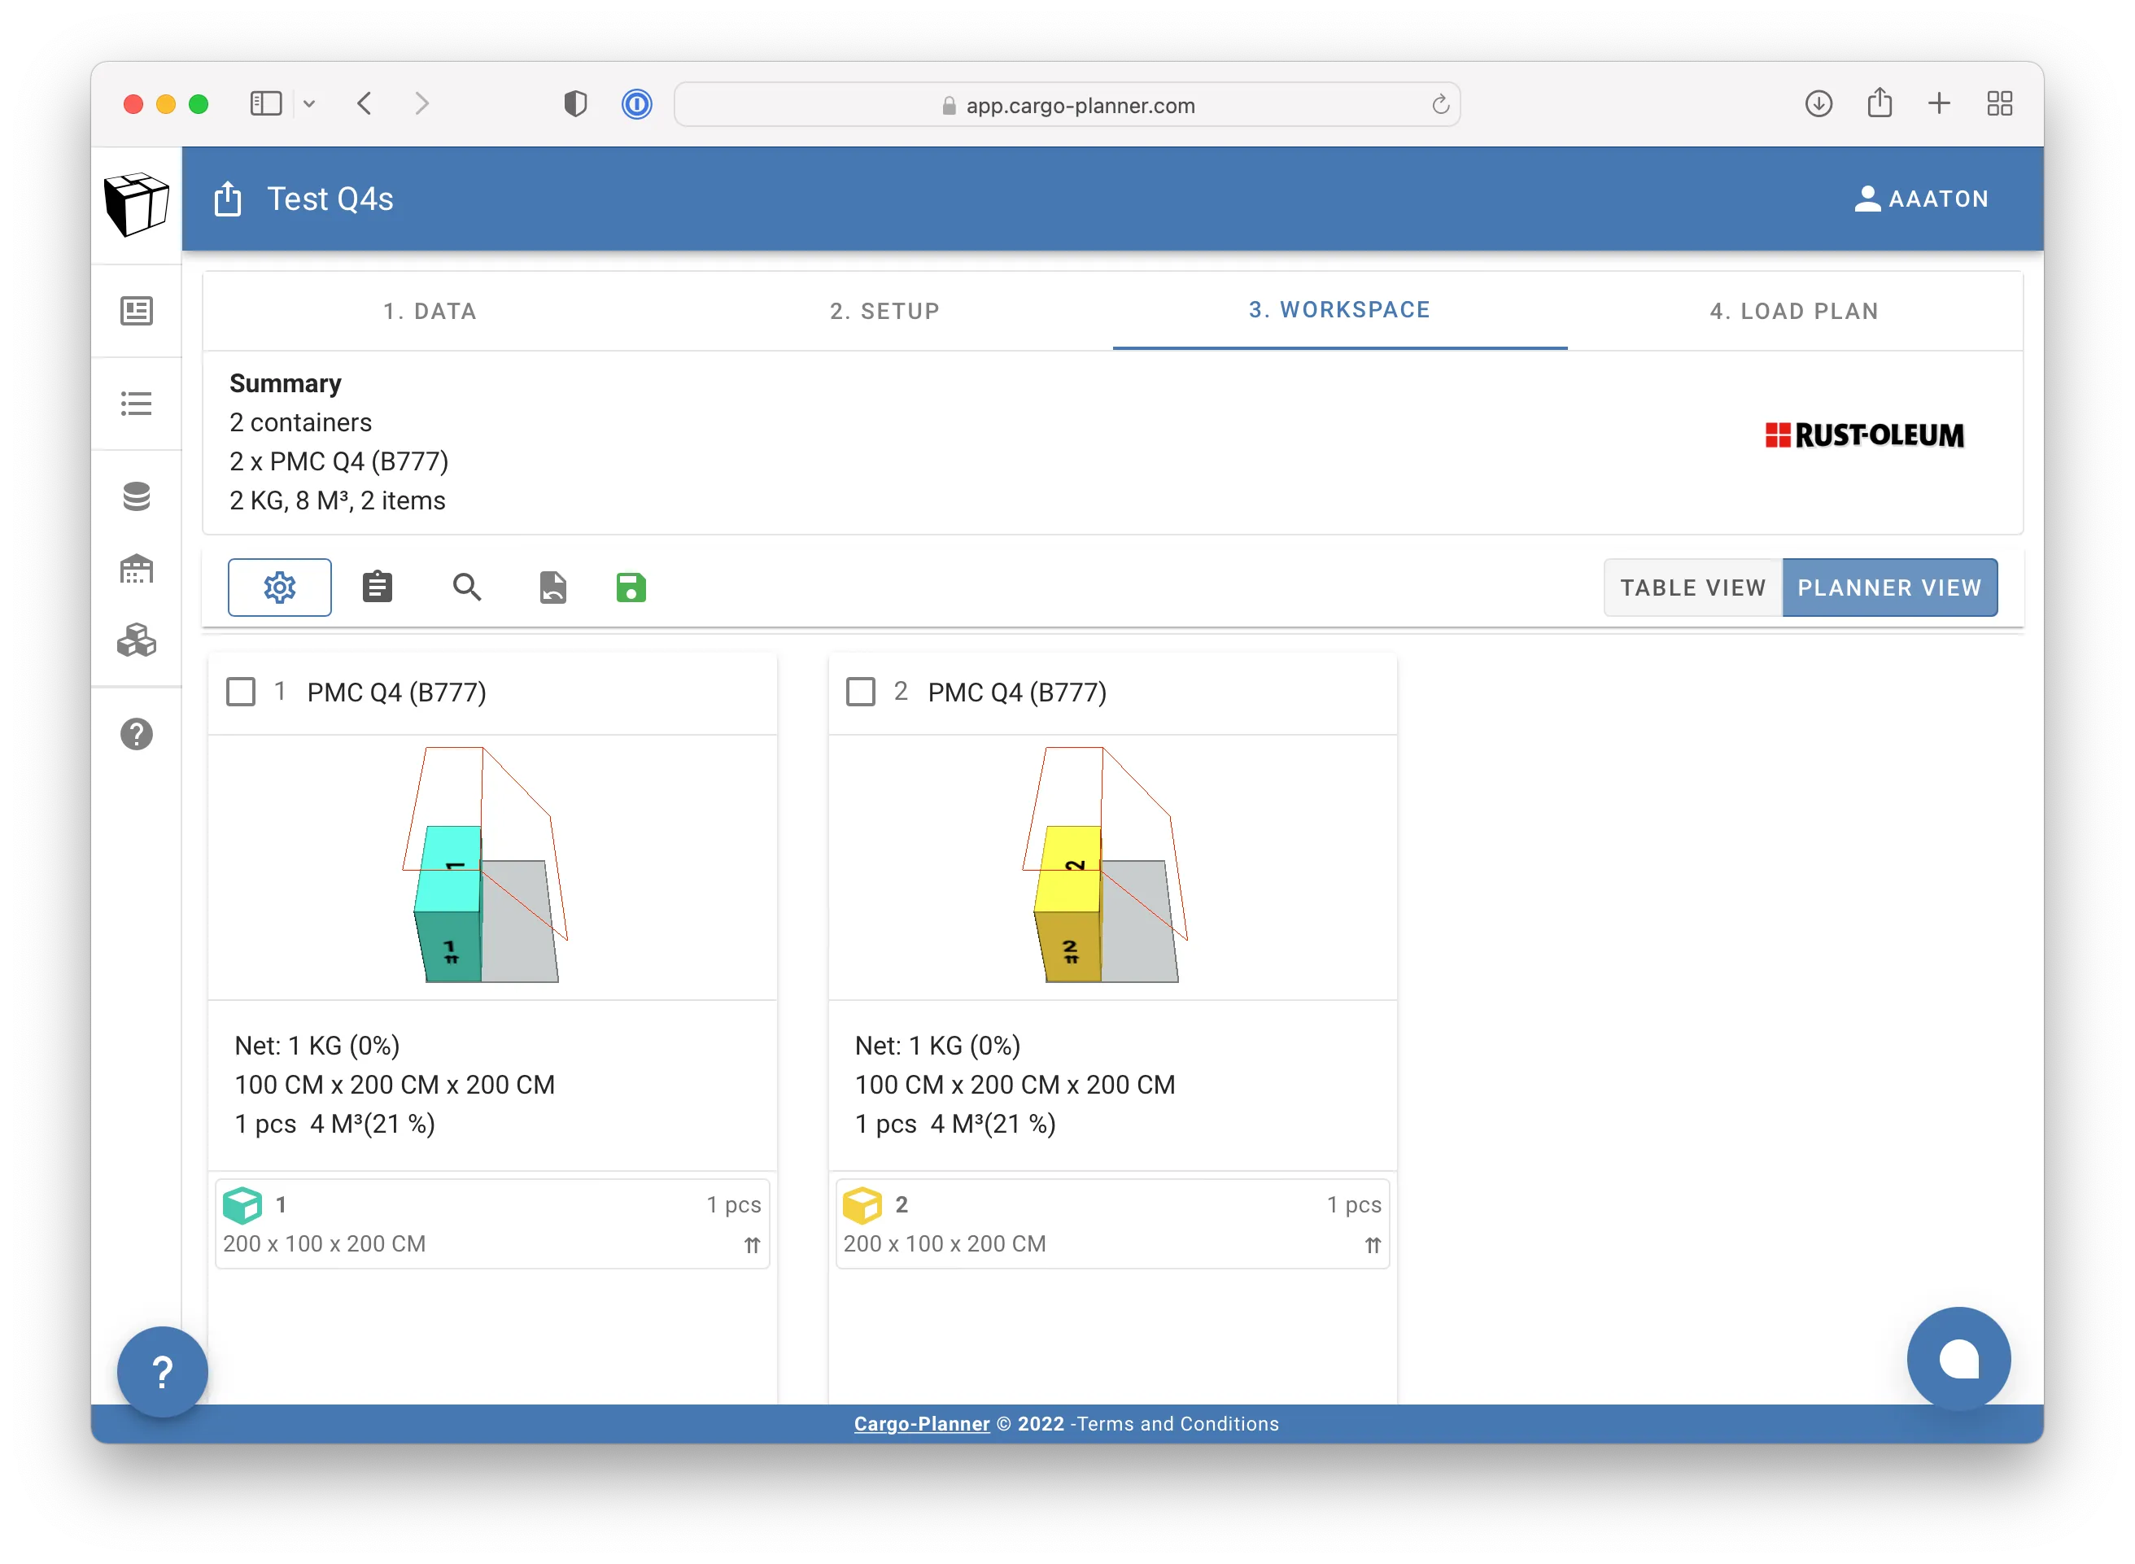Select the checkbox for container 2 PMC Q4
Screen dimensions: 2135x1564
(x=862, y=691)
